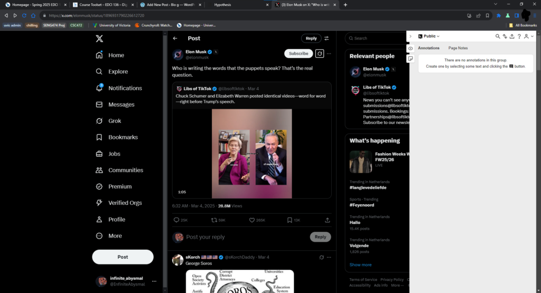This screenshot has width=541, height=293.
Task: Toggle Hypothesis highlights visibility eye
Action: pyautogui.click(x=410, y=49)
